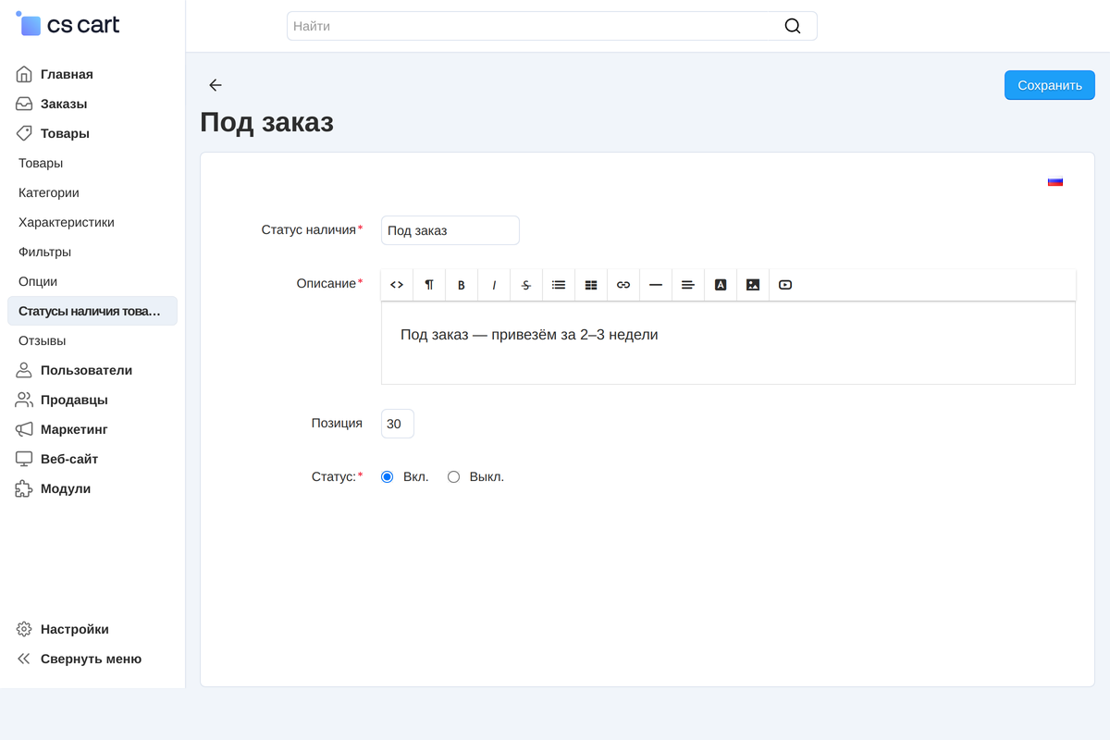Insert a table in the editor
Viewport: 1110px width, 740px height.
[591, 285]
